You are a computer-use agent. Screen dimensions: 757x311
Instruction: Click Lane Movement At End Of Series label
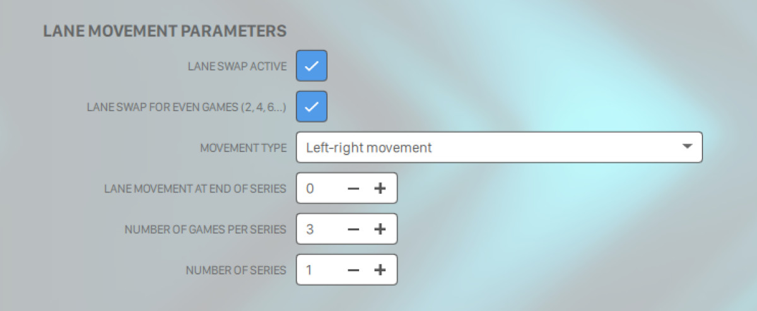tap(195, 189)
